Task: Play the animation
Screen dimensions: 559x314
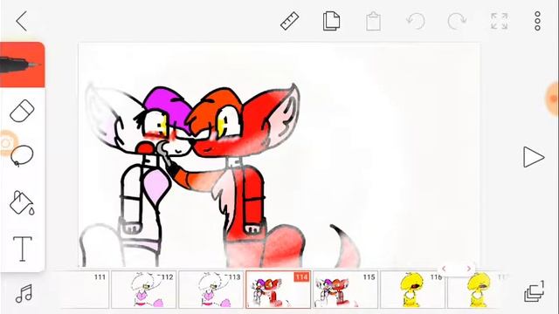Action: (534, 157)
